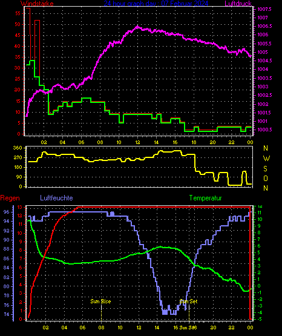Screen dimensions: 282x336
Task: Click wind speed axis value 25
Action: point(18,79)
